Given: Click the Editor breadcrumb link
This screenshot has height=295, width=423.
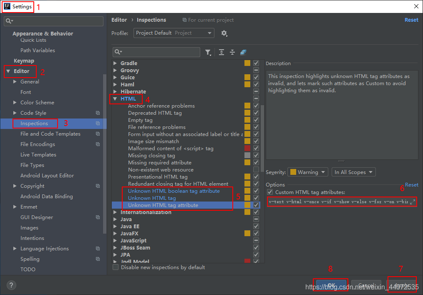Looking at the screenshot, I should [x=119, y=20].
